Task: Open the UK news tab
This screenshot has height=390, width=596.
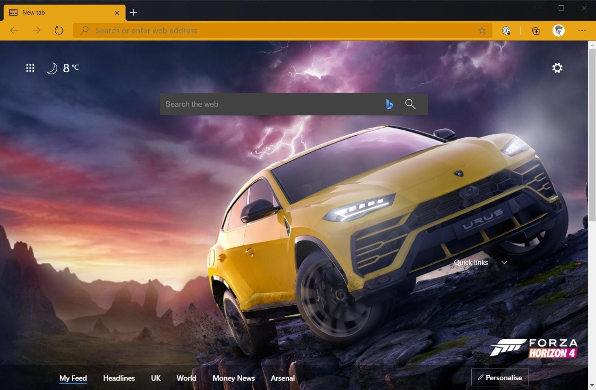Action: click(156, 378)
